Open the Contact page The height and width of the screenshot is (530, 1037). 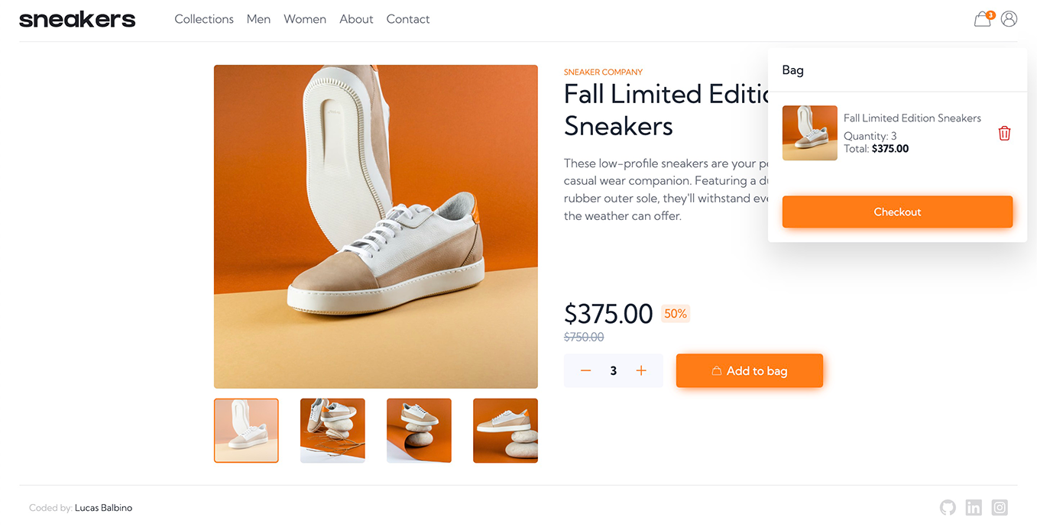(x=407, y=18)
